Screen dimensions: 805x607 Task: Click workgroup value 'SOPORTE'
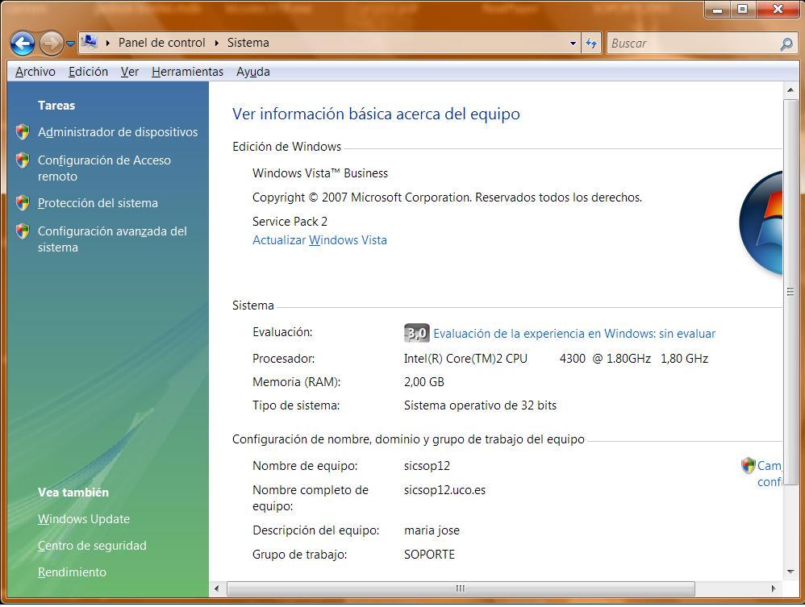point(429,554)
